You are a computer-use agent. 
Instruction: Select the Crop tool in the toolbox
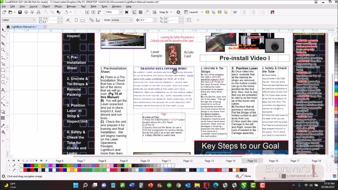[3, 43]
